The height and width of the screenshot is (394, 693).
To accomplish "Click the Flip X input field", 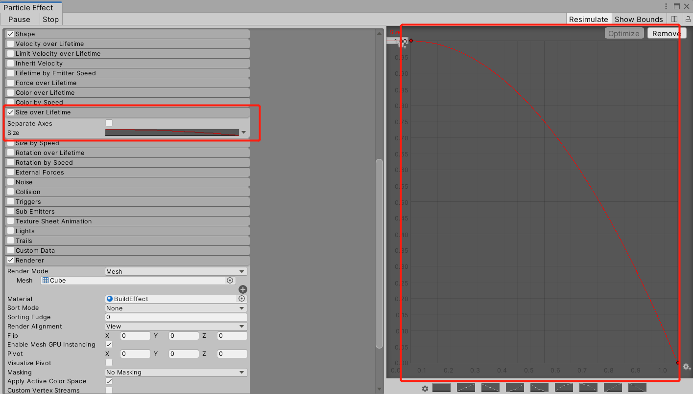I will point(135,336).
